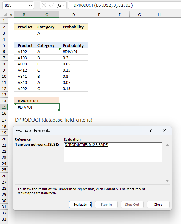The height and width of the screenshot is (224, 181).
Task: Open the Name Box dropdown arrow
Action: (30, 6)
